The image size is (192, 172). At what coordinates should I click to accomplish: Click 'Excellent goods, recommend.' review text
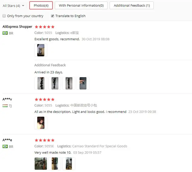[x=57, y=39]
